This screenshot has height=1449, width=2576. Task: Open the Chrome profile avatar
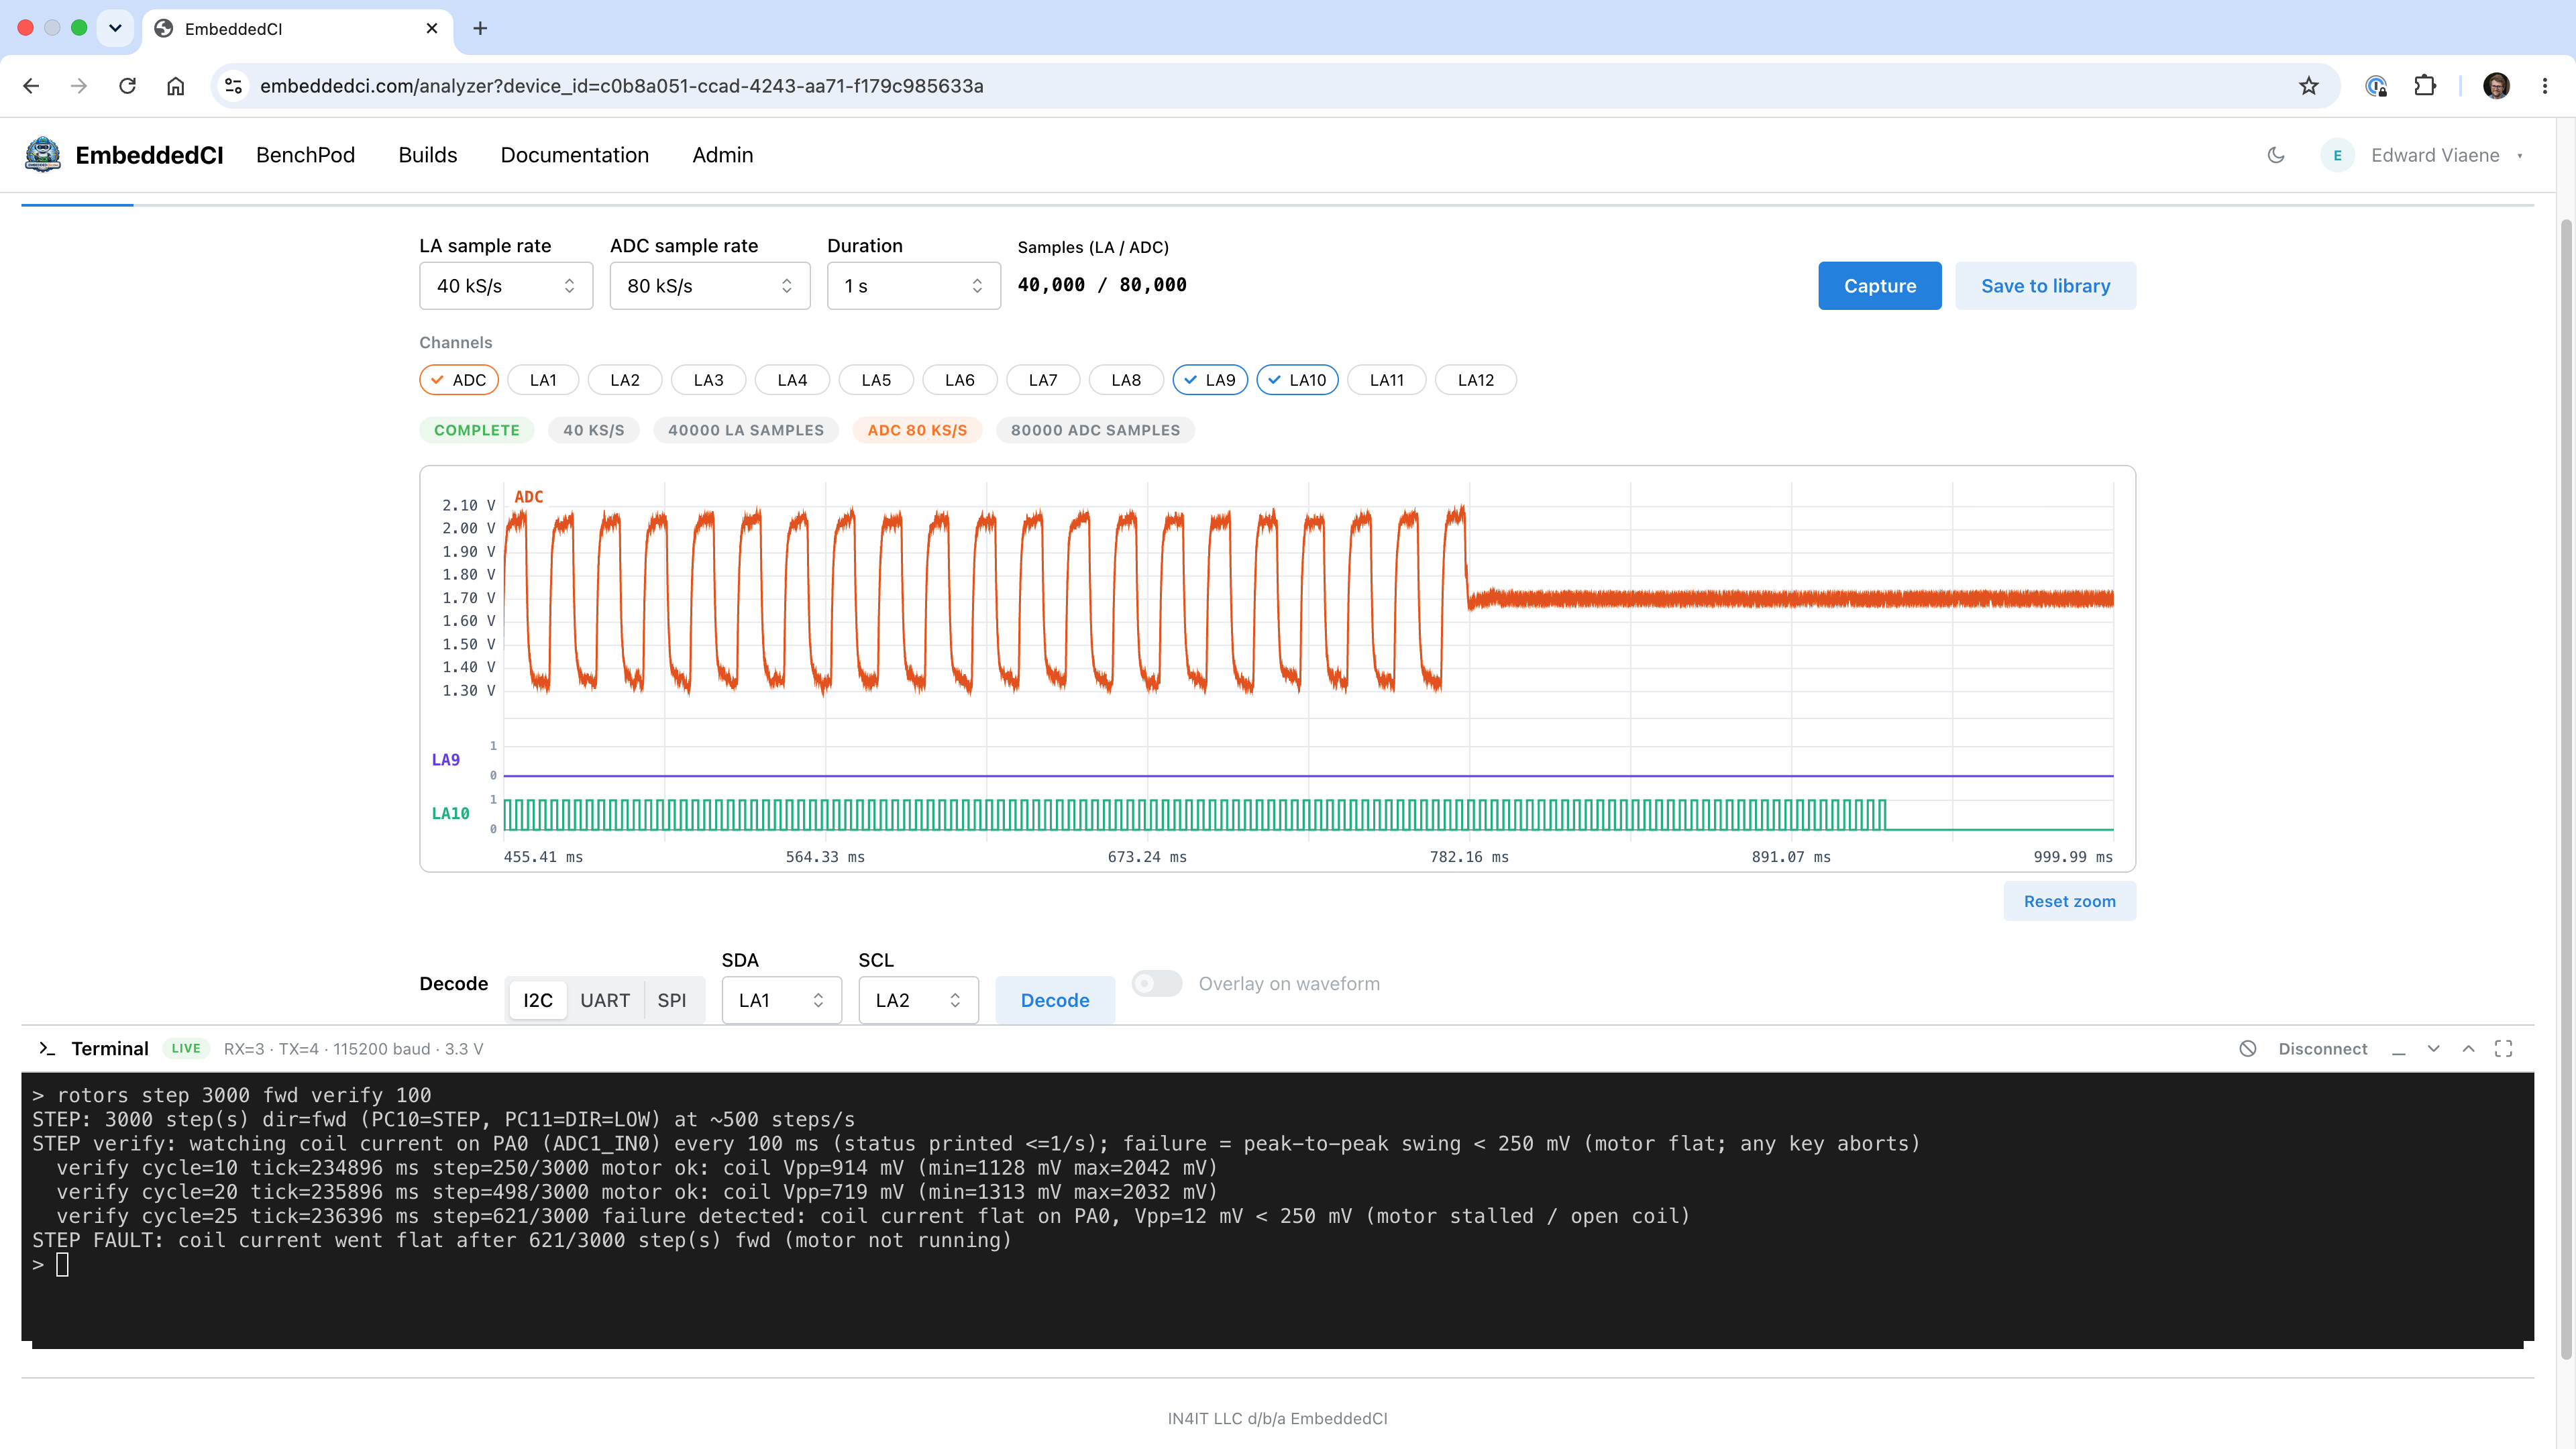[2497, 86]
